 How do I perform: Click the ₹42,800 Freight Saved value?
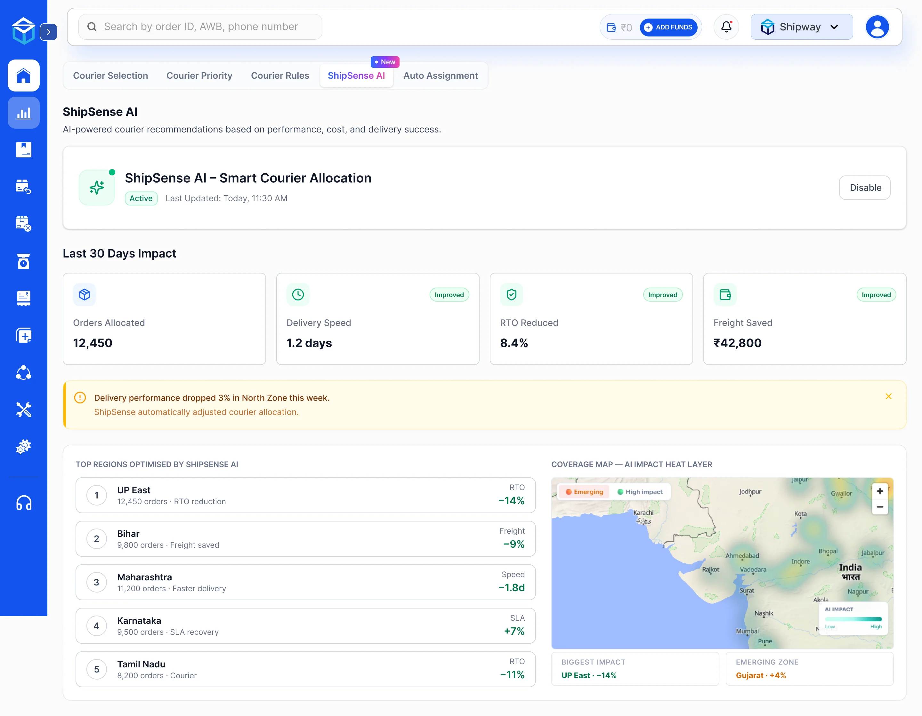(738, 343)
